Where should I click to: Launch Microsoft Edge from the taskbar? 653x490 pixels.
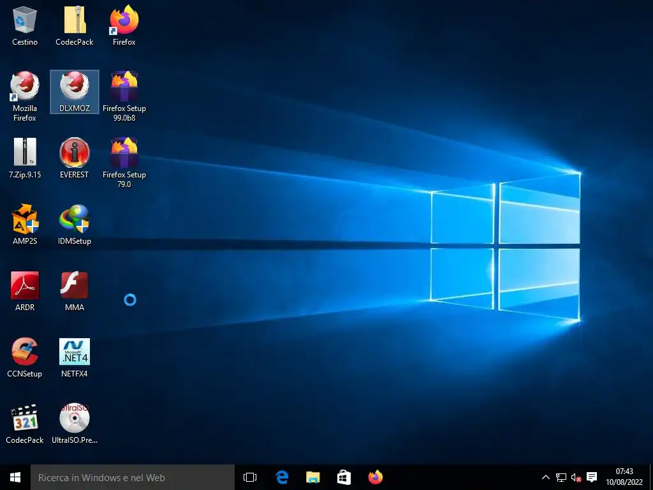pos(282,477)
